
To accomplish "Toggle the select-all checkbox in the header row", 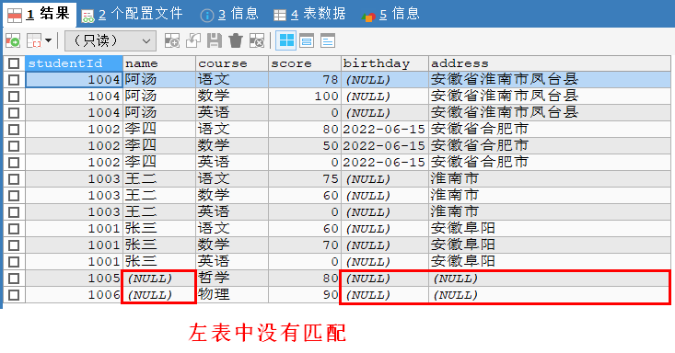I will 14,63.
